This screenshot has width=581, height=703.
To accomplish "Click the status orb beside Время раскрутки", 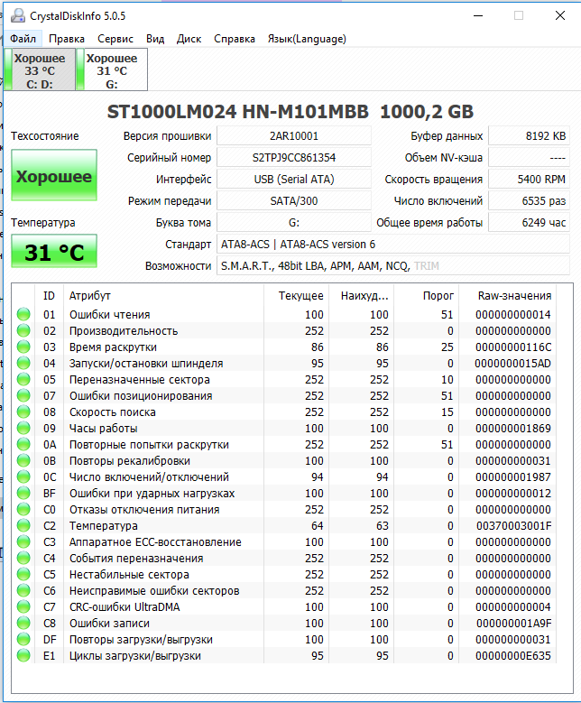I will coord(23,347).
